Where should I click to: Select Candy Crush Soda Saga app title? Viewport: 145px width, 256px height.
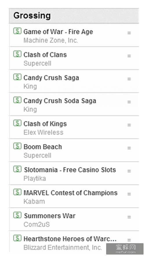(x=60, y=101)
